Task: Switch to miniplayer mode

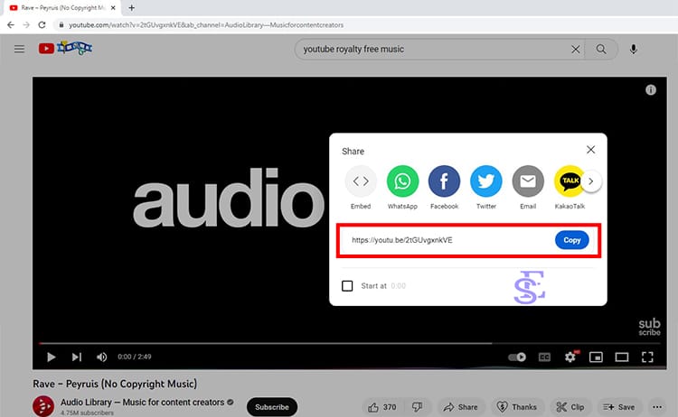Action: coord(596,357)
